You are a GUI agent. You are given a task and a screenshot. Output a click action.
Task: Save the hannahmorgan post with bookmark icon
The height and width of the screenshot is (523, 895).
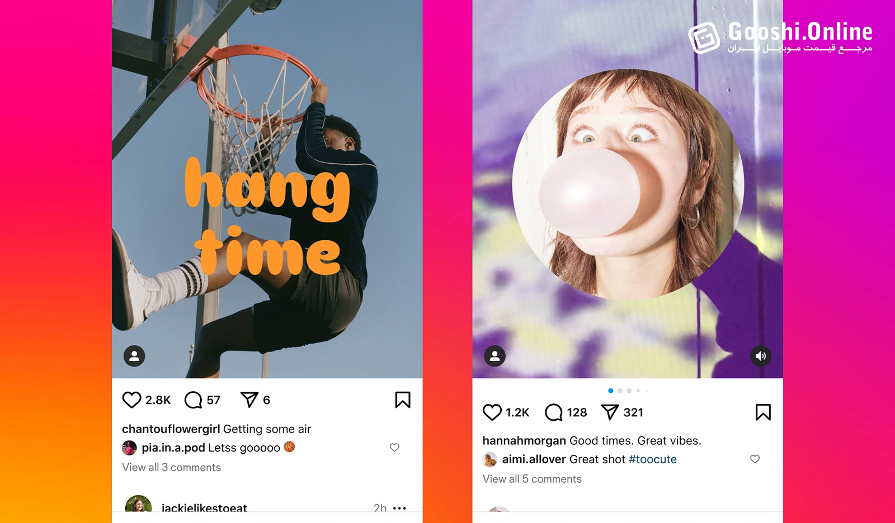tap(763, 412)
